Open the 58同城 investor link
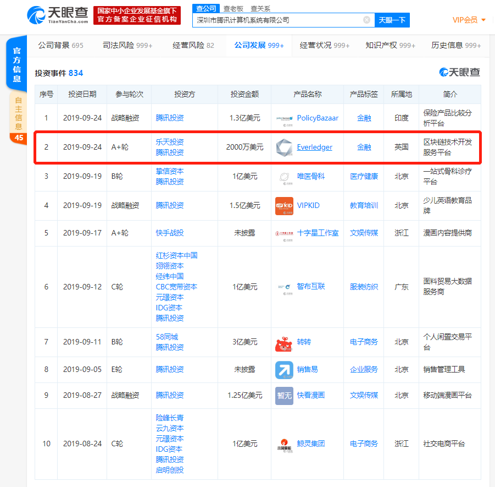495x487 pixels. 167,337
